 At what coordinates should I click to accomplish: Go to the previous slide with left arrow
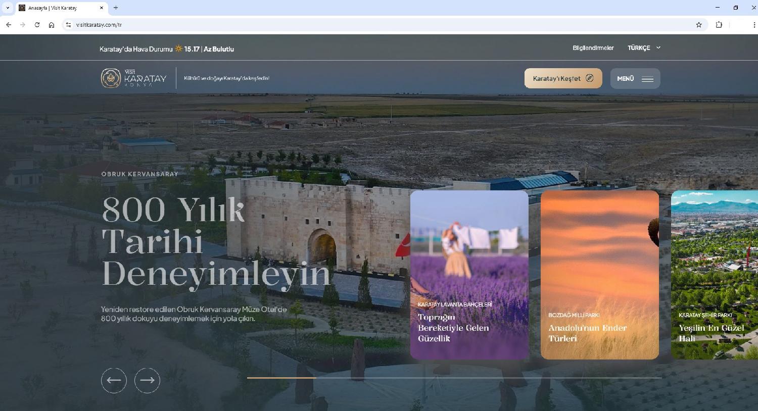click(114, 380)
